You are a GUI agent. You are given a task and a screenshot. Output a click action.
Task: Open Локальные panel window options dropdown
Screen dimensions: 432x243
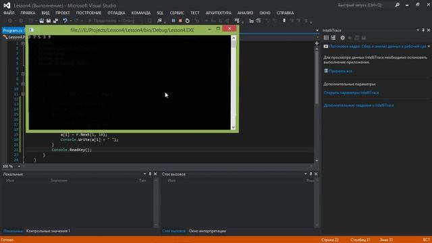144,174
